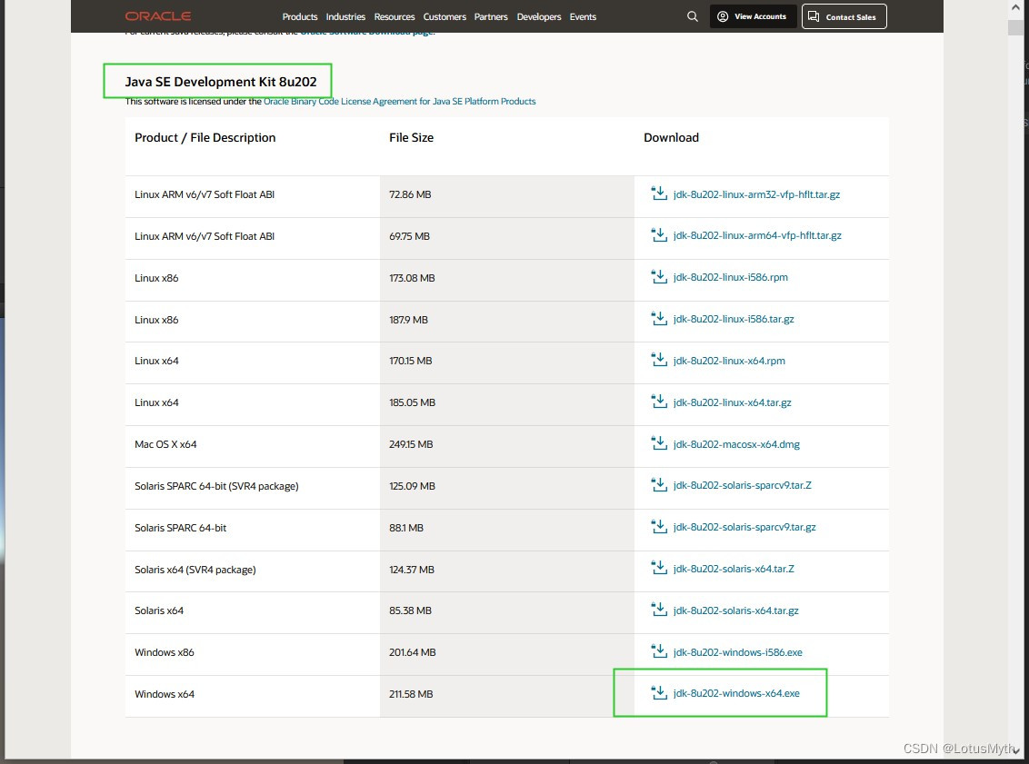Click the Java SE Development Kit 8u202 heading
Viewport: 1029px width, 764px height.
[x=221, y=82]
